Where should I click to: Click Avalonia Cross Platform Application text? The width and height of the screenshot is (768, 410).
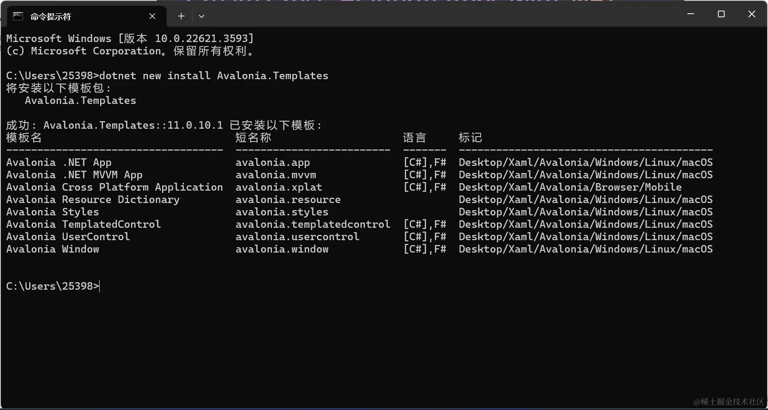115,187
